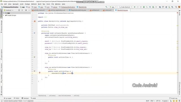Viewport: 181px width, 102px height.
Task: Open the app run configuration dropdown
Action: tap(113, 7)
